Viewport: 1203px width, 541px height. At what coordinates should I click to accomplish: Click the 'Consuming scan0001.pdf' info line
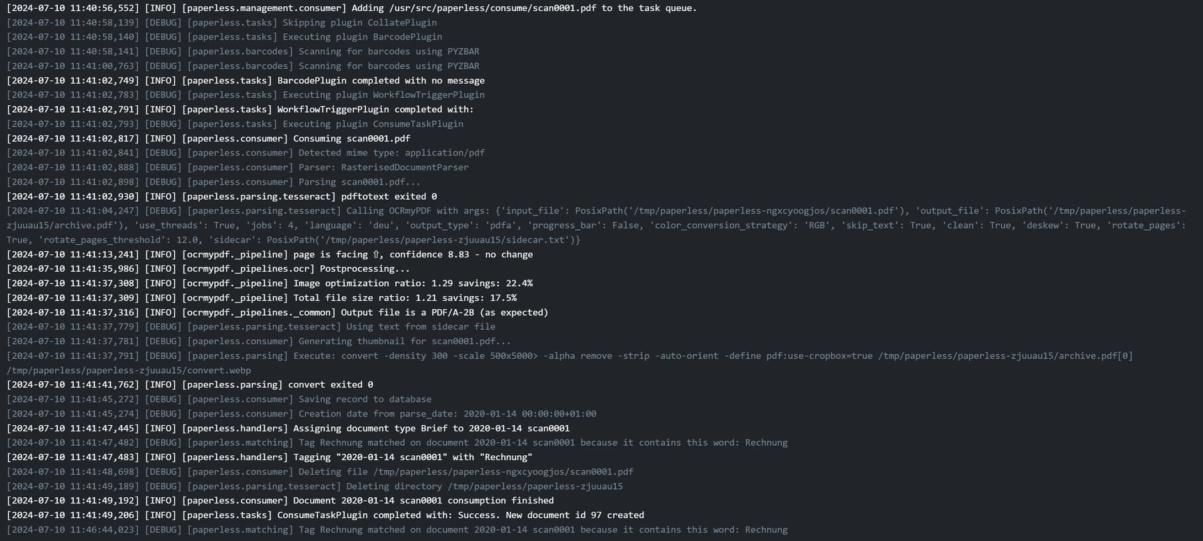point(209,138)
